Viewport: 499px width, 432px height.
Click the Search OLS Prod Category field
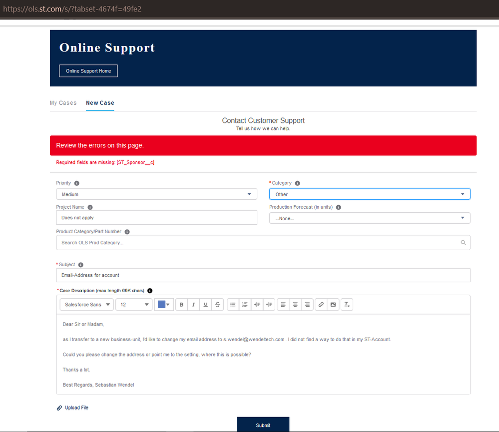tap(263, 243)
